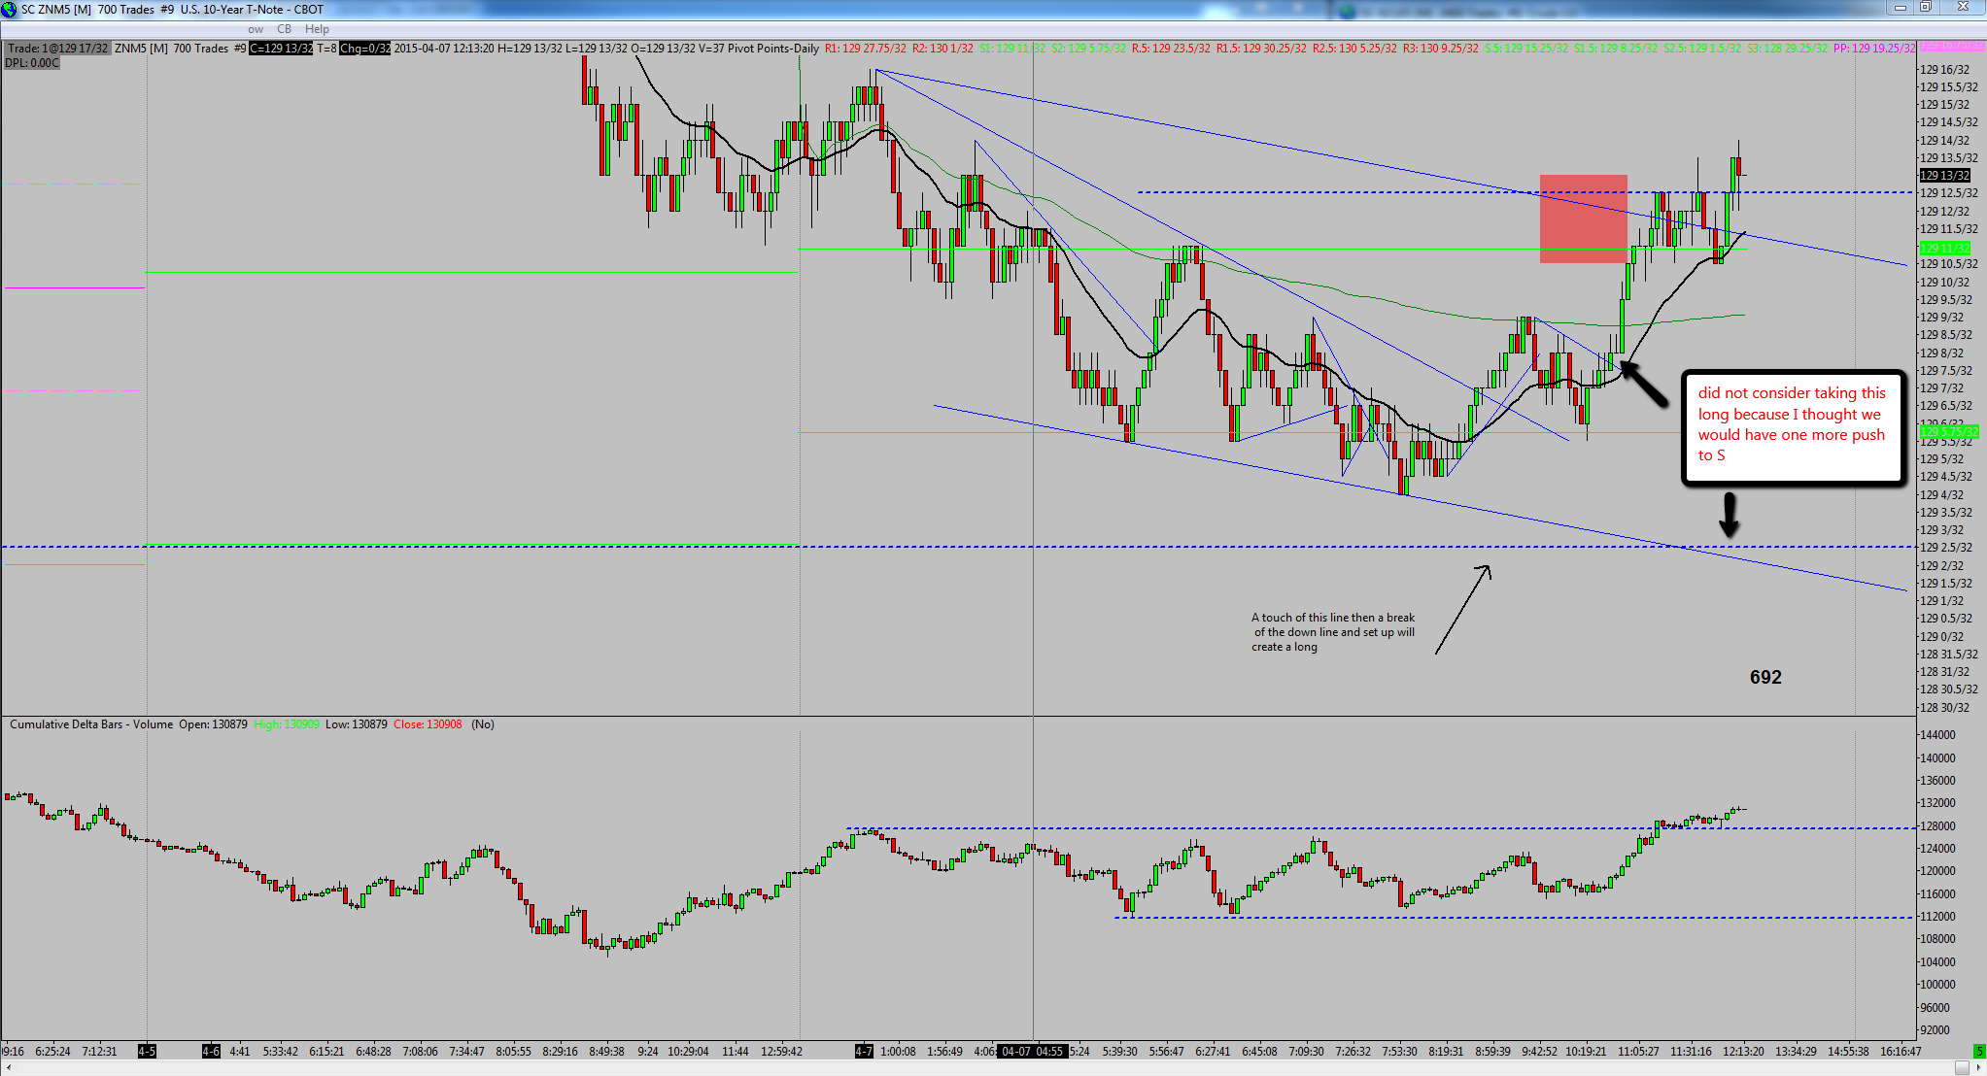Click the 'R3: 130 9.25/32' pivot value
Viewport: 1987px width, 1076px height.
click(1440, 49)
